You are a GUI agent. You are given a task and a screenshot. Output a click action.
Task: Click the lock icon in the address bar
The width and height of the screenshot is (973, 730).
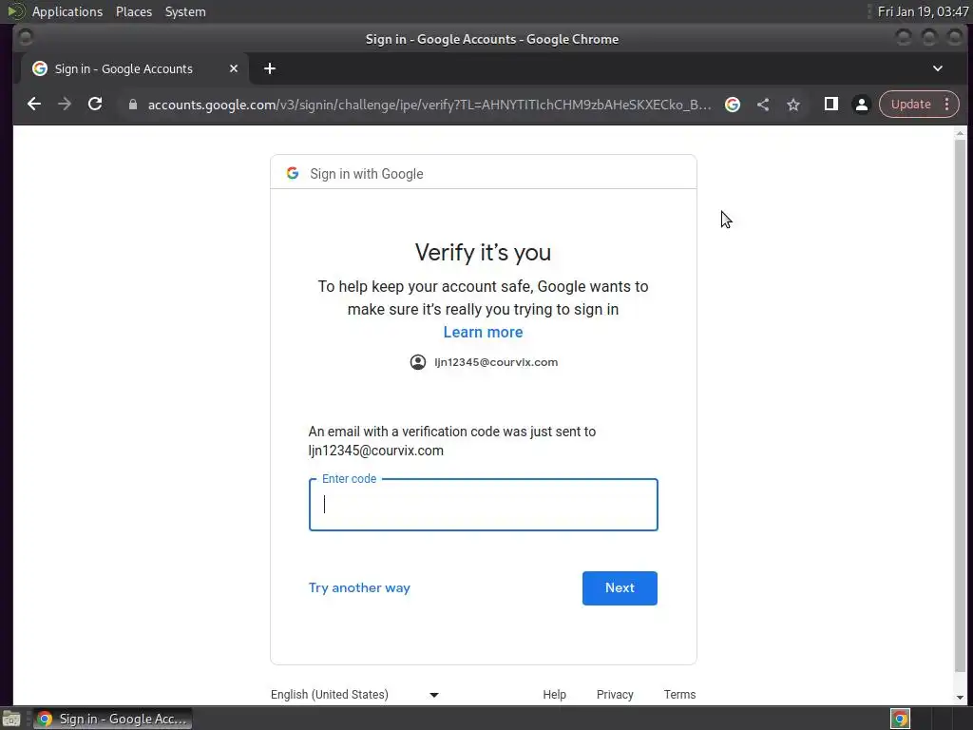tap(132, 105)
